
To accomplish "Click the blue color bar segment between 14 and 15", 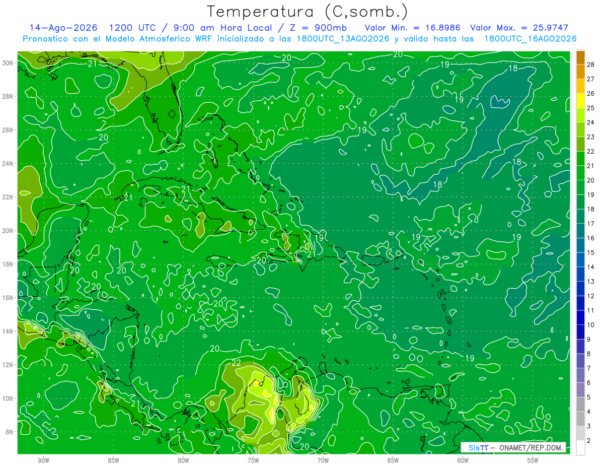I will click(x=580, y=259).
